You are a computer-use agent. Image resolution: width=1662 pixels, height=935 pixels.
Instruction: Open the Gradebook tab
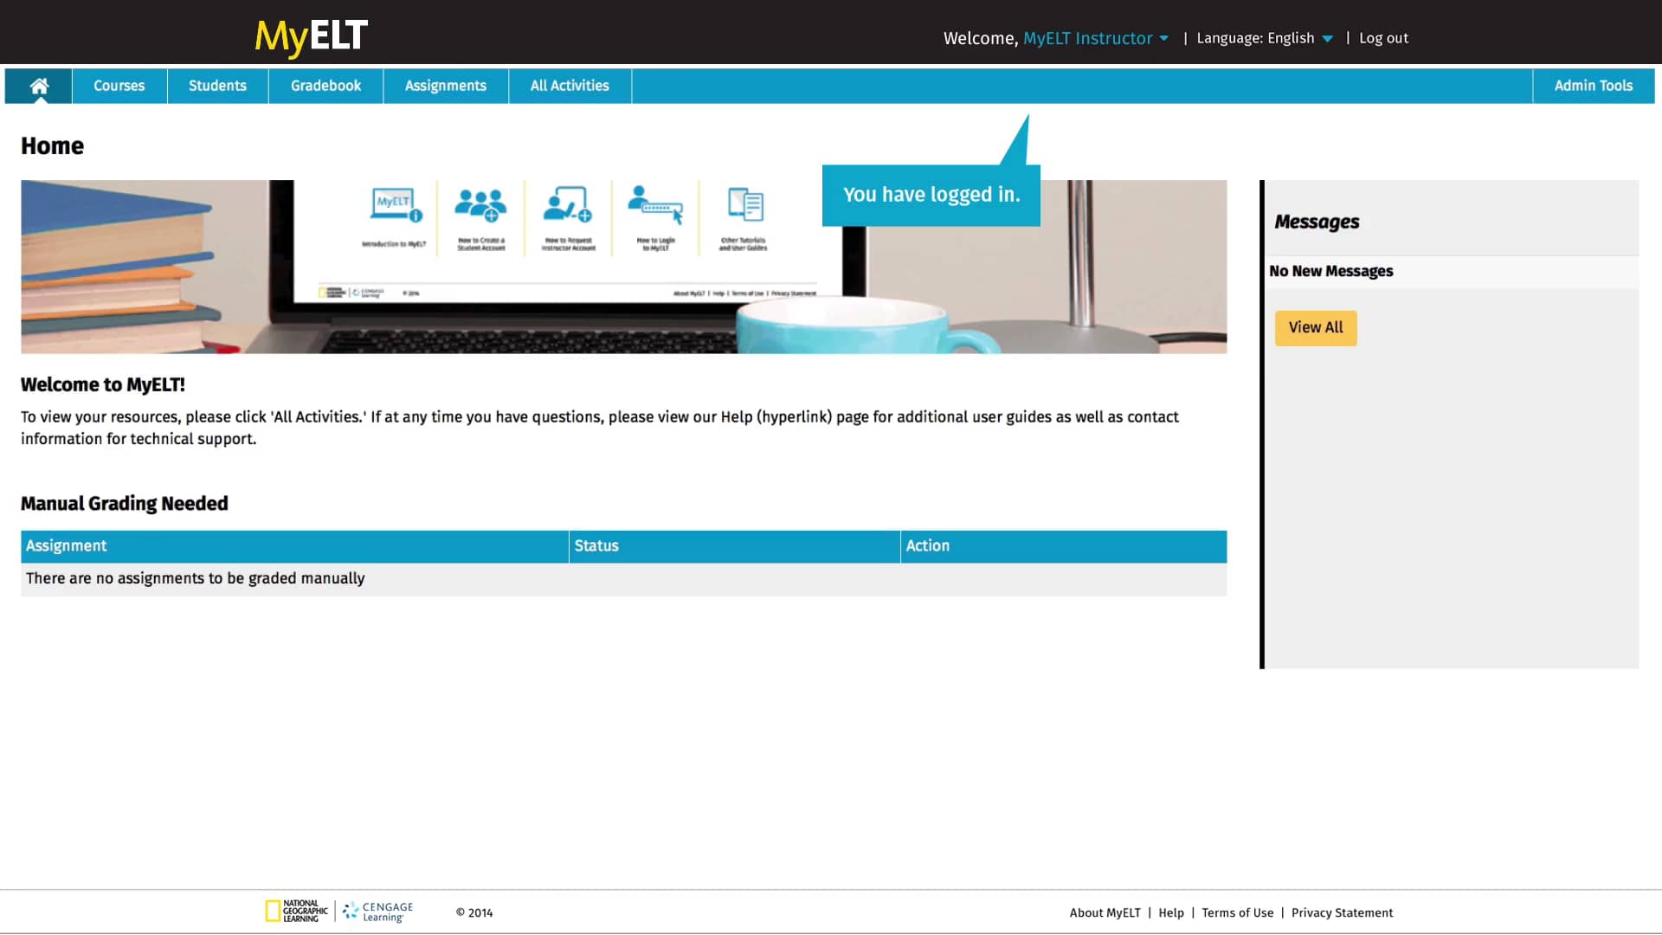(x=325, y=86)
